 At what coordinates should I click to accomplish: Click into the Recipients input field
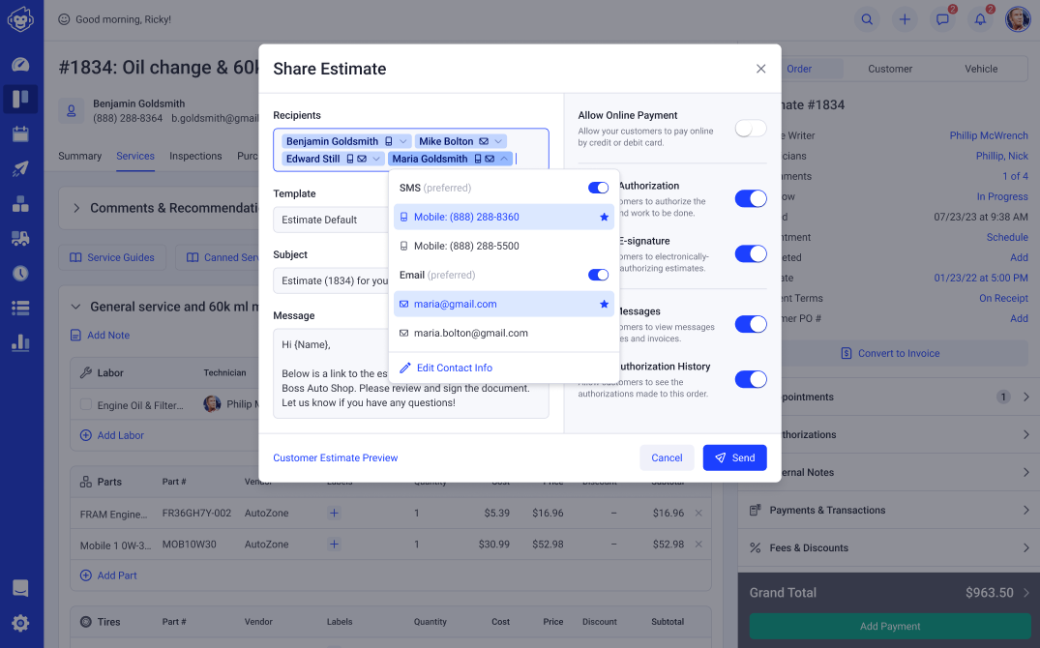[x=411, y=150]
